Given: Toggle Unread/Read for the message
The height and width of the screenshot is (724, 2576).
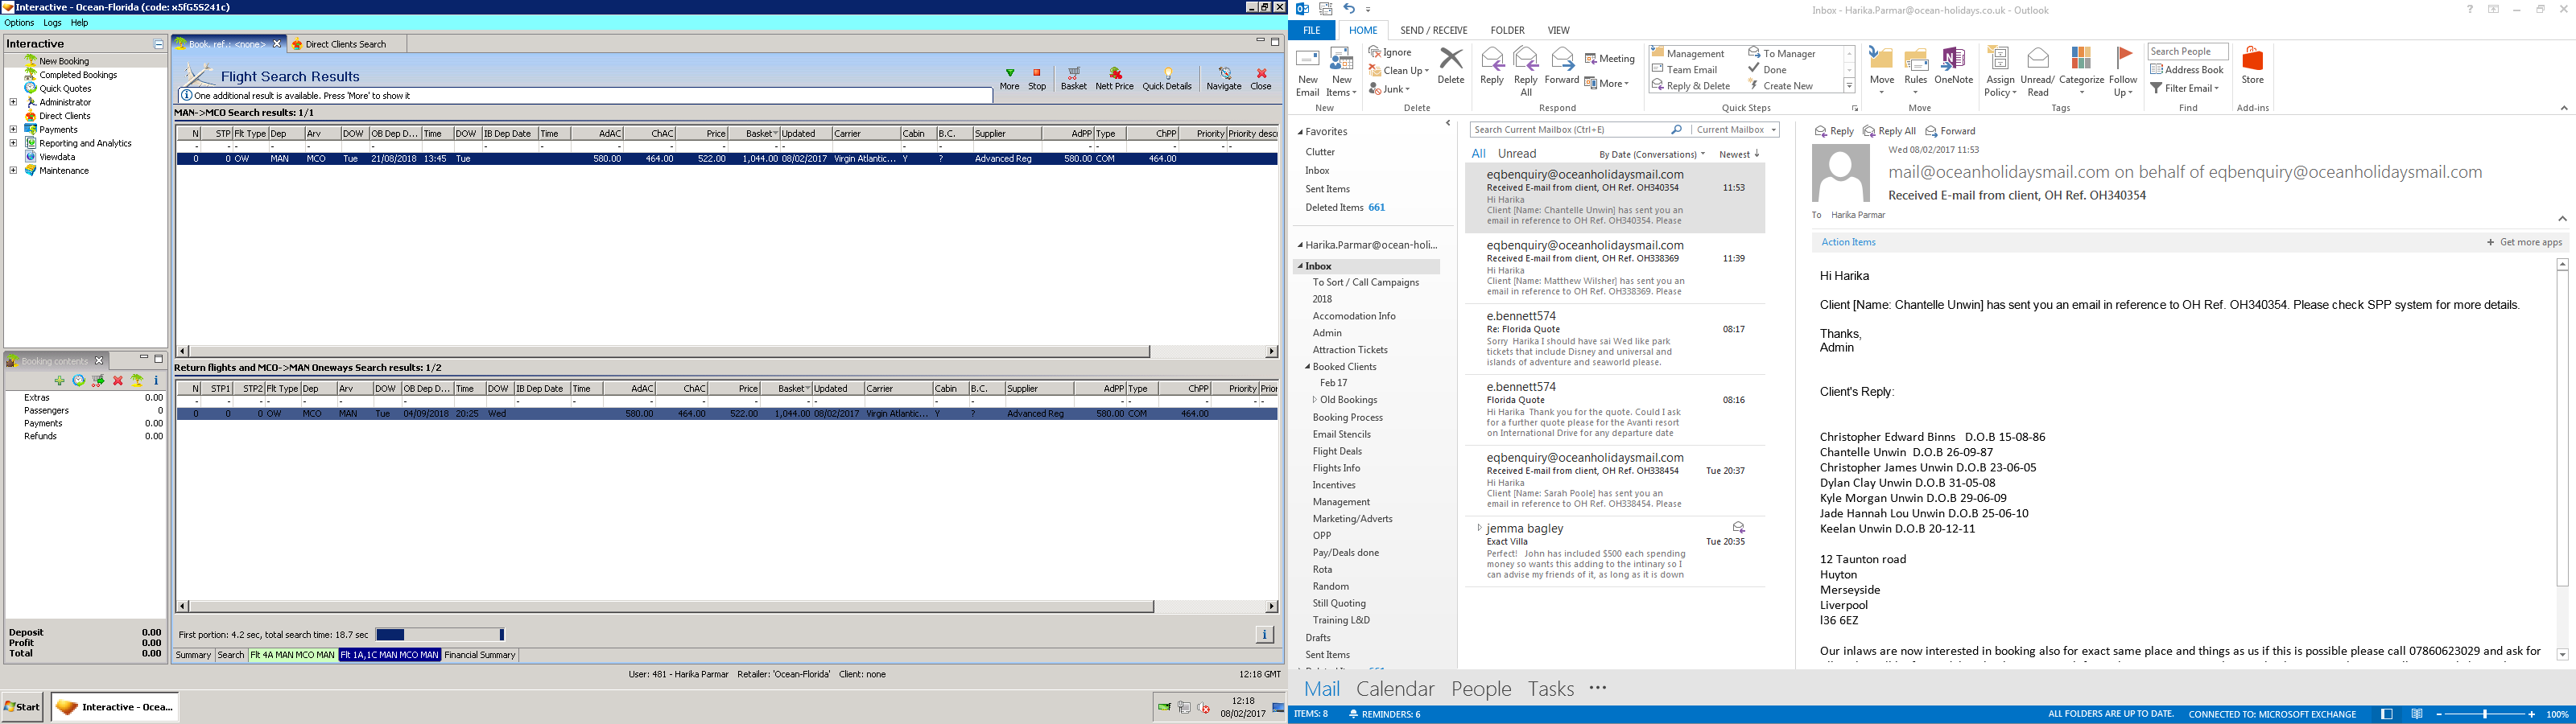Looking at the screenshot, I should (2037, 72).
